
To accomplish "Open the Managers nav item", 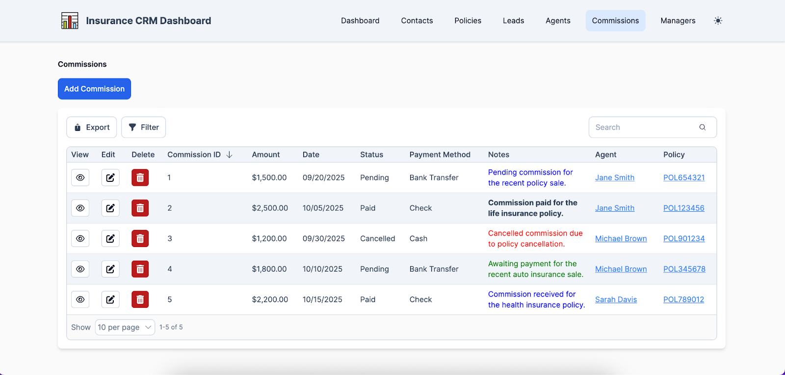I will point(678,21).
